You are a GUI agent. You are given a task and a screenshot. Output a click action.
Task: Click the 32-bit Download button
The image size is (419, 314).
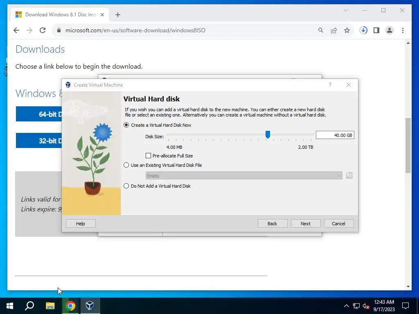click(x=39, y=141)
